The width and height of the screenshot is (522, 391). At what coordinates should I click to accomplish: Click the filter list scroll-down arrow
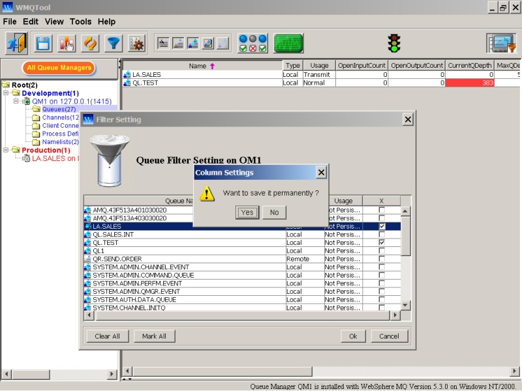[x=405, y=305]
